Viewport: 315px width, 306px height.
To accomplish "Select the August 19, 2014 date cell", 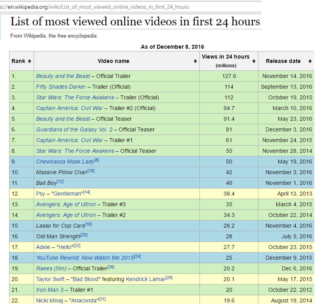I will [286, 300].
